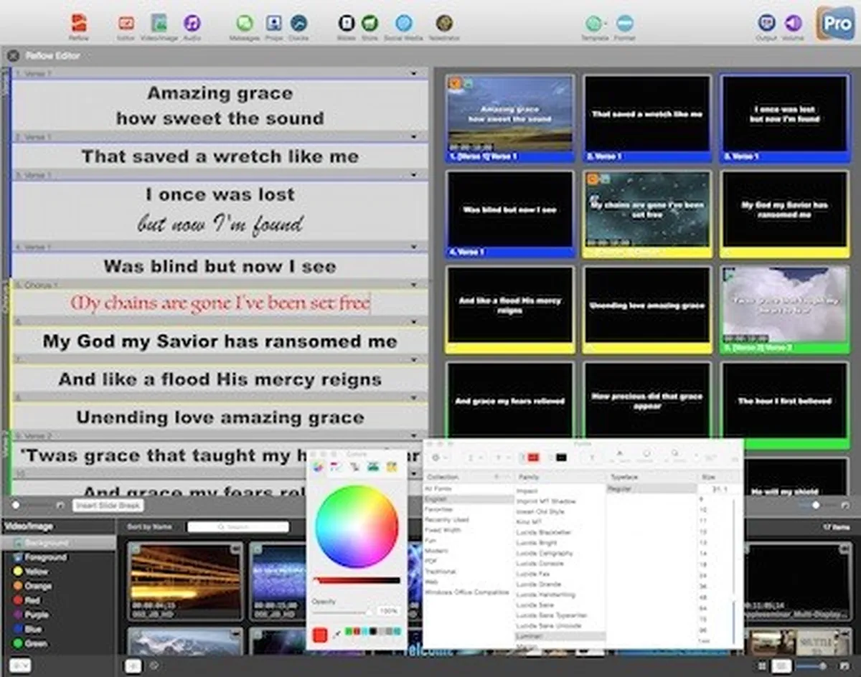Expand dropdown arrow above 'I once was lost'
Viewport: 861px width, 677px height.
414,174
